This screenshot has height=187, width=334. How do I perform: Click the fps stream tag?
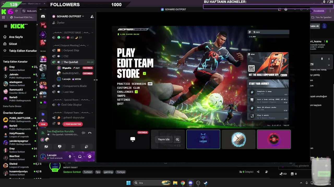coord(98,172)
